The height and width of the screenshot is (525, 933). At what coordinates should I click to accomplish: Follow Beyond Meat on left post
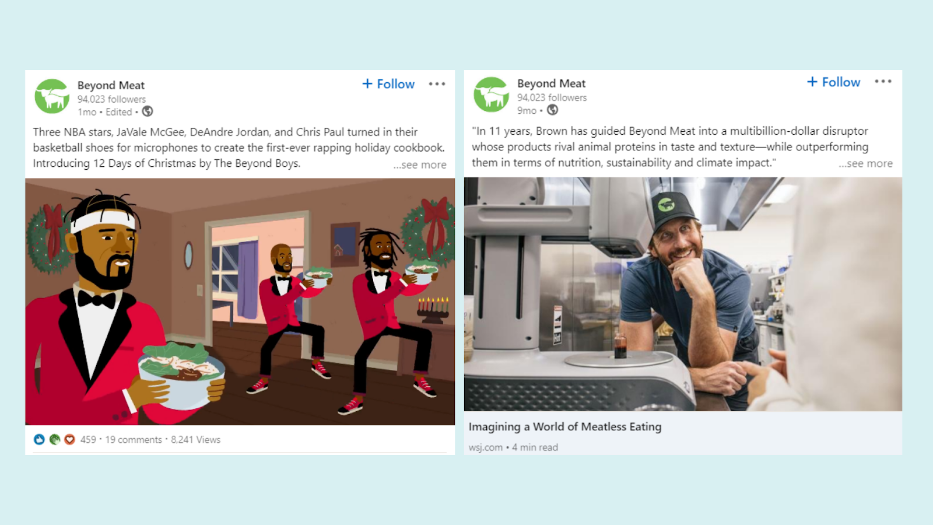(388, 84)
